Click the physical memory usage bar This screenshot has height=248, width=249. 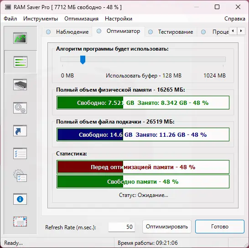tap(143, 103)
